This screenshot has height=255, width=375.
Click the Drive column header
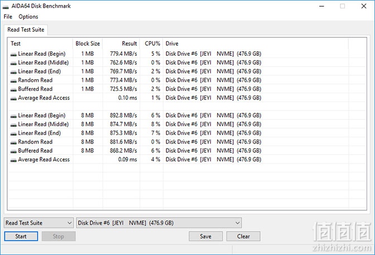pyautogui.click(x=256, y=44)
